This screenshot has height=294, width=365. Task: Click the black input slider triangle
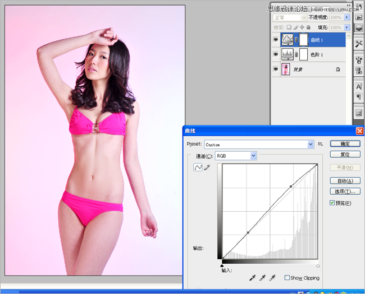click(x=222, y=265)
